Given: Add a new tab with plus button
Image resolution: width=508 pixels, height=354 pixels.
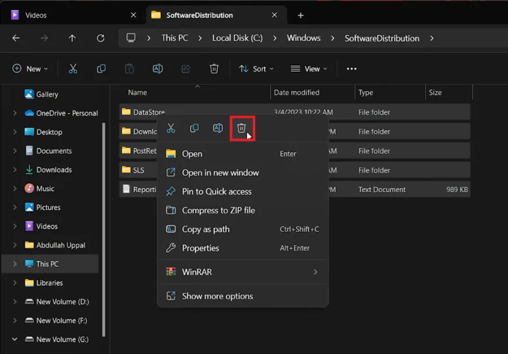Looking at the screenshot, I should [x=301, y=15].
